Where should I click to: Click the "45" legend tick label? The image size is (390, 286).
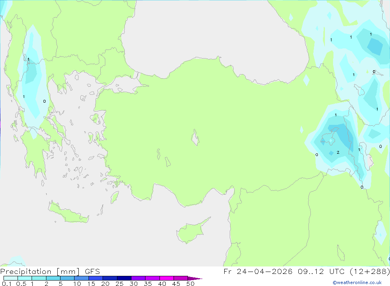click(x=176, y=284)
